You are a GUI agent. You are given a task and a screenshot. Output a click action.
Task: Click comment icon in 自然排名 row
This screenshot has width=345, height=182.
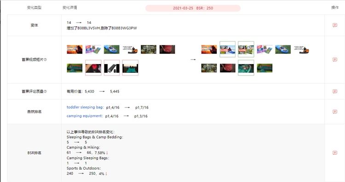click(x=335, y=112)
